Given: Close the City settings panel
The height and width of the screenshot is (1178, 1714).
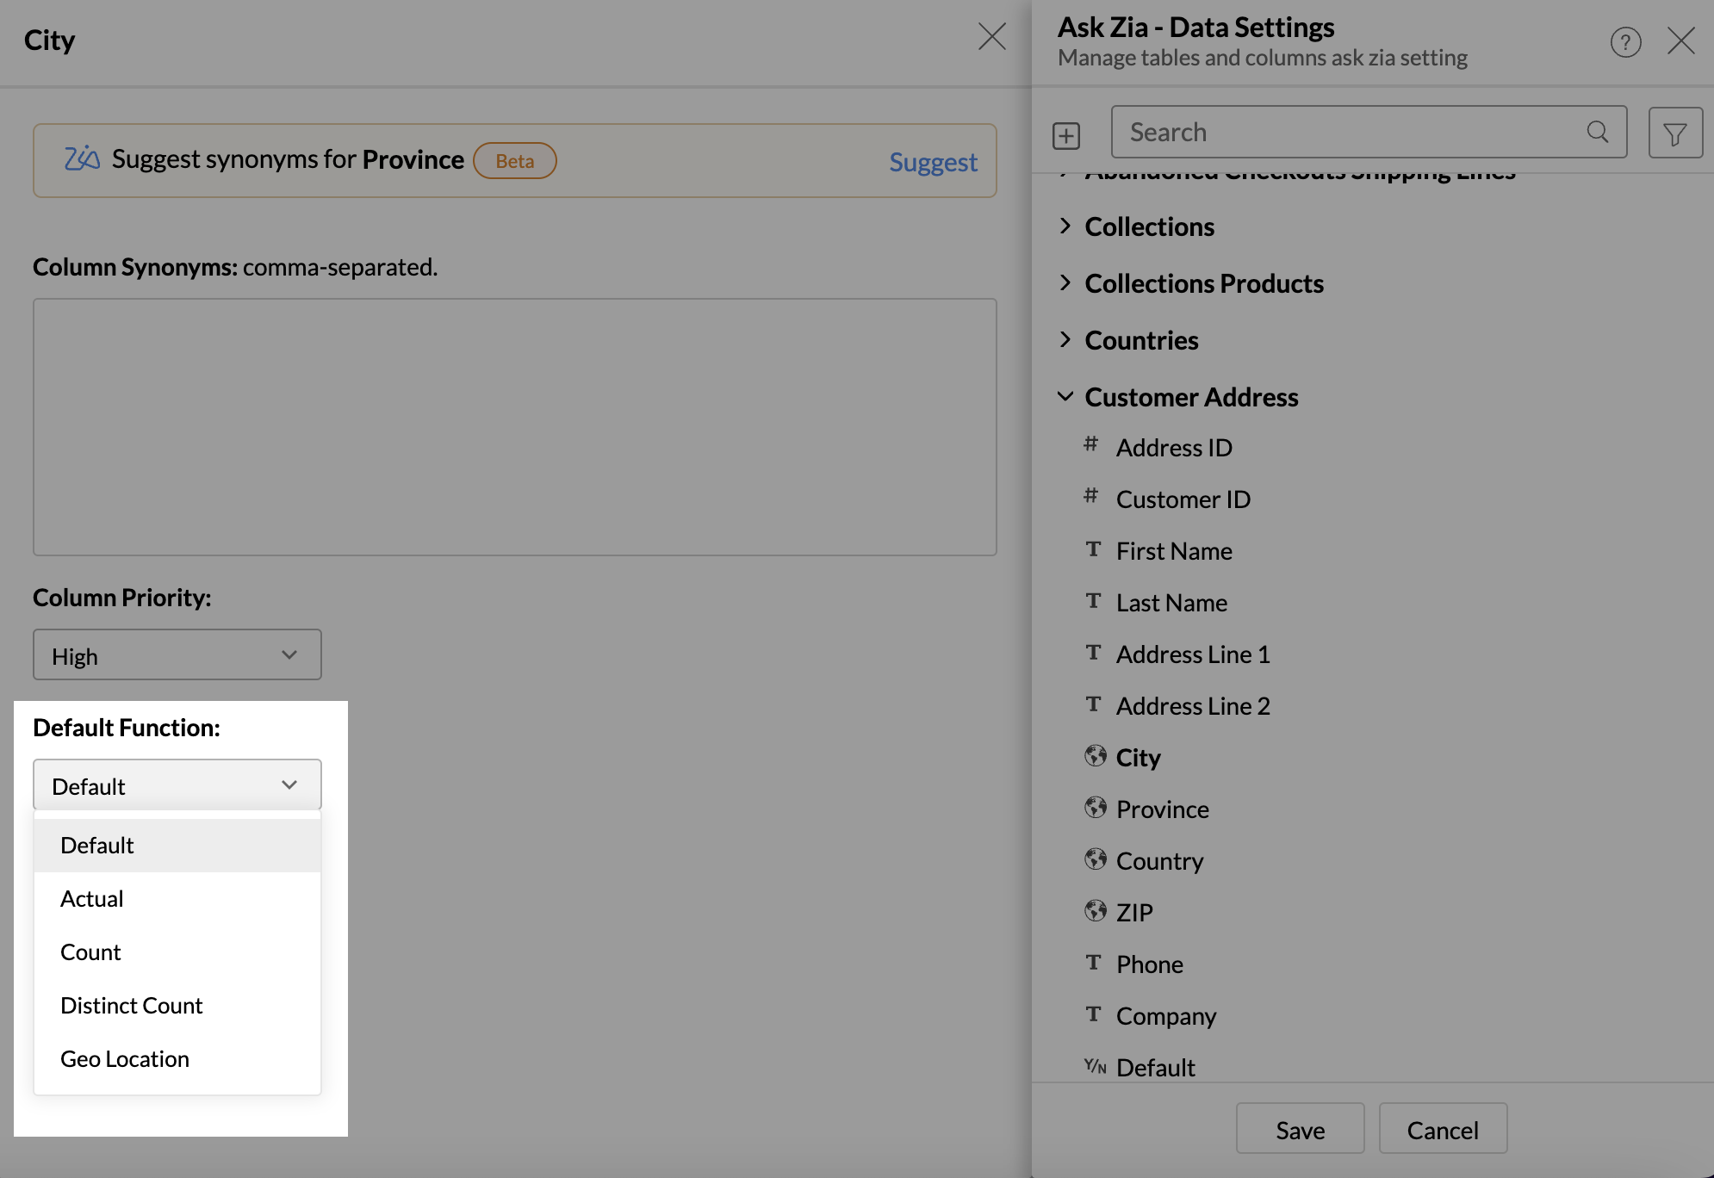Looking at the screenshot, I should (x=991, y=37).
